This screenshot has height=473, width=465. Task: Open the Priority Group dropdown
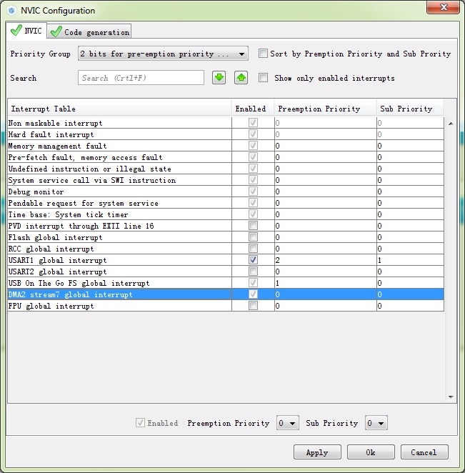tap(163, 54)
